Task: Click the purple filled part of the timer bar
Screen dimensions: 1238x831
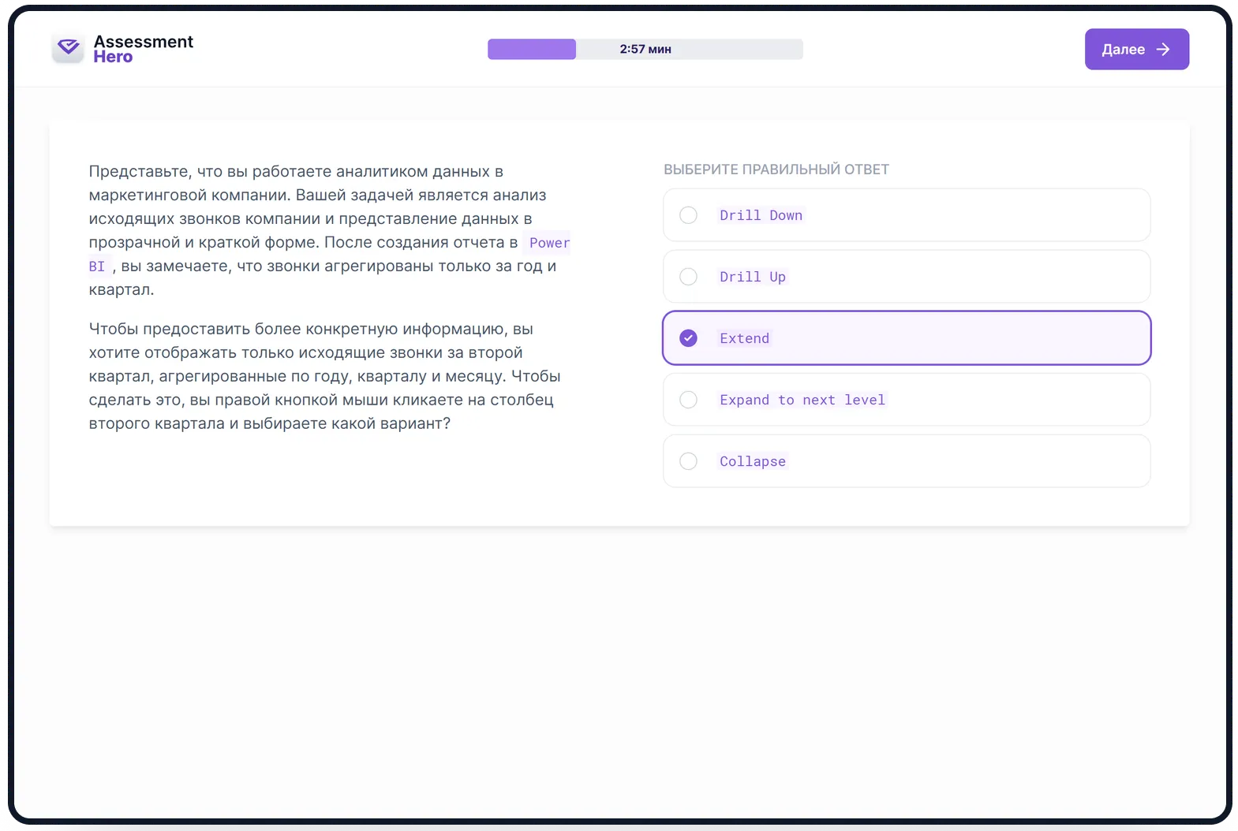Action: click(x=531, y=49)
